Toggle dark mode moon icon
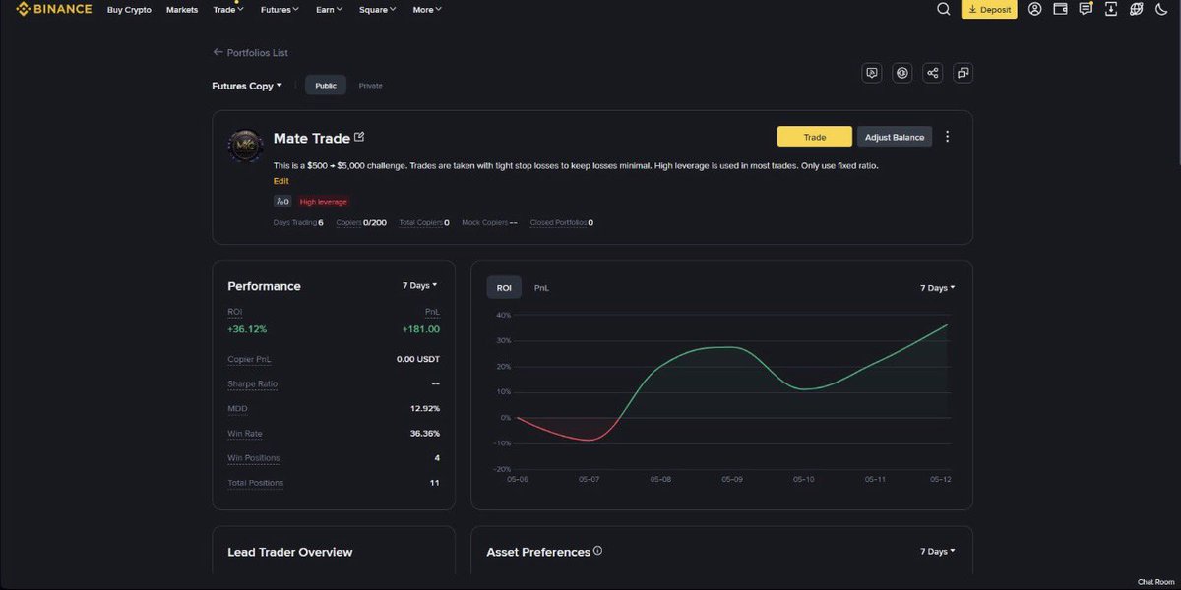1181x590 pixels. coord(1162,9)
